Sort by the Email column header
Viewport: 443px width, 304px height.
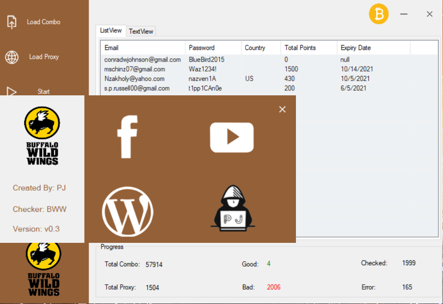143,48
